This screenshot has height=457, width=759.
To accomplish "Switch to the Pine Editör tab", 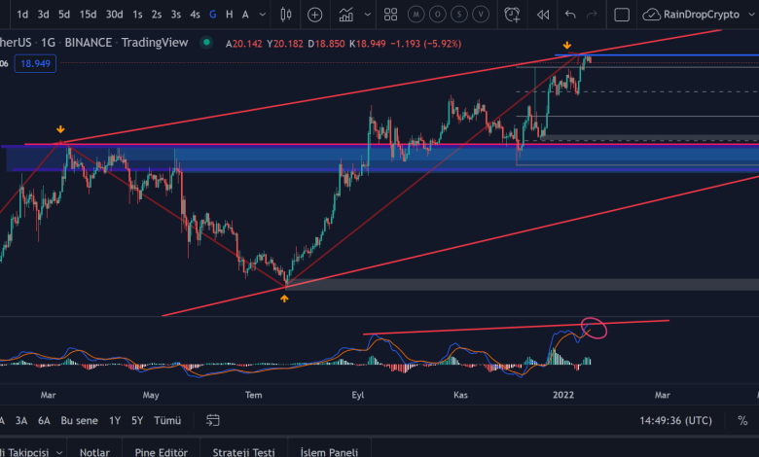I will [x=162, y=451].
